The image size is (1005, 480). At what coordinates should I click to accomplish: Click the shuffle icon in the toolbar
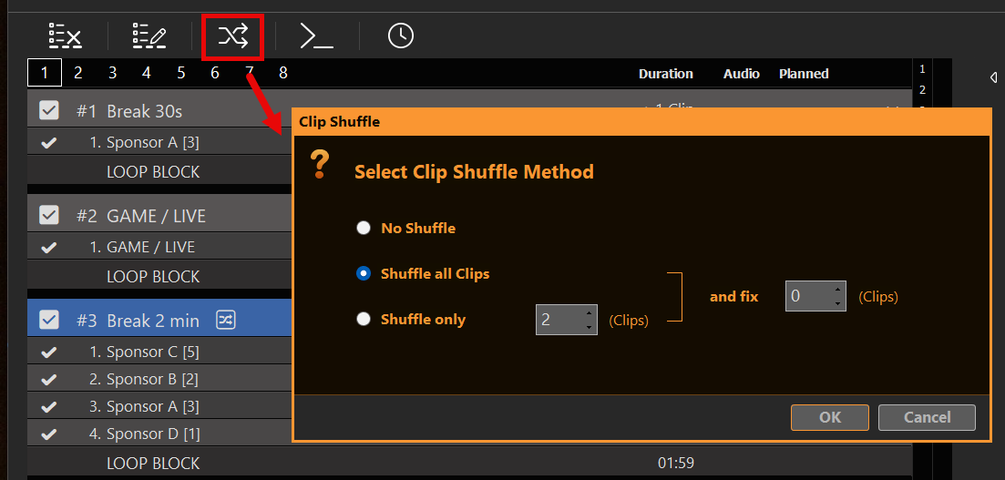(x=232, y=36)
